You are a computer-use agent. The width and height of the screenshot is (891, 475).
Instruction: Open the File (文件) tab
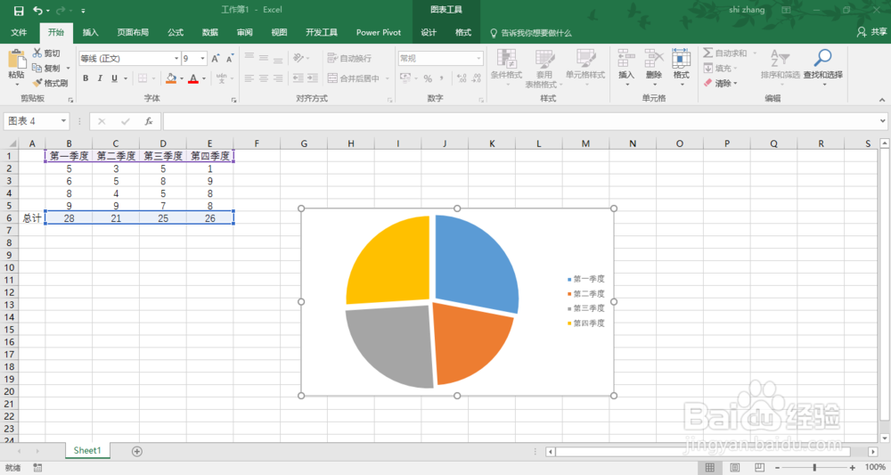(19, 32)
